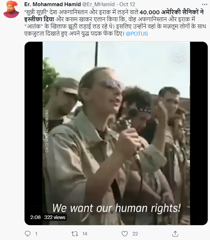Click the 2:08 video duration label
Screen dimensions: 210x240
coord(36,217)
